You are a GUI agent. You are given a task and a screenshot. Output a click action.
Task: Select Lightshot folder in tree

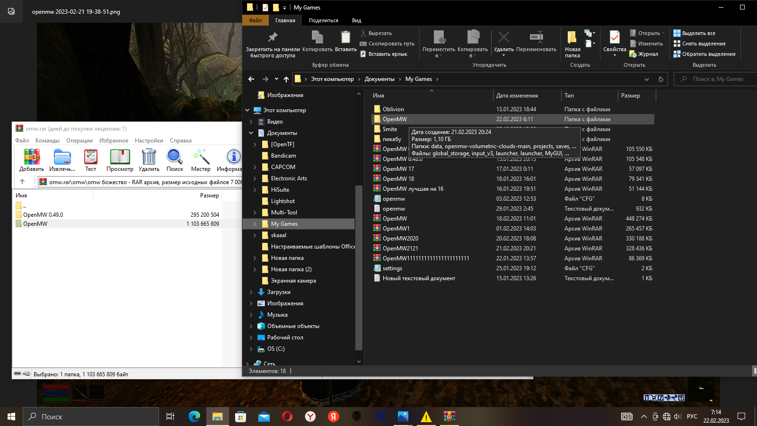tap(282, 201)
